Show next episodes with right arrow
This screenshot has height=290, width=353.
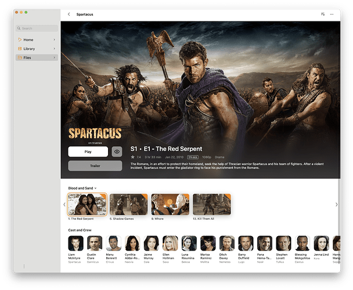coord(336,205)
